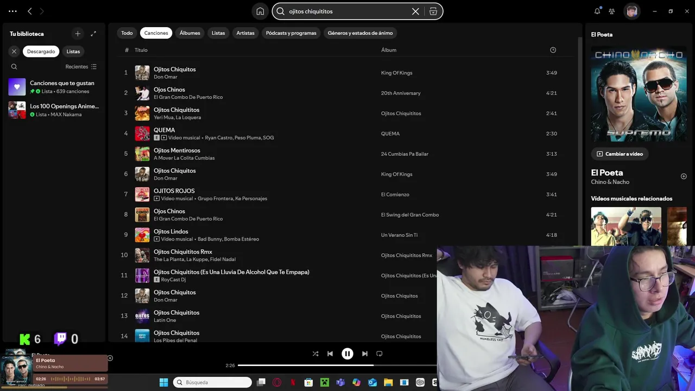Viewport: 695px width, 391px height.
Task: Go forward with the right arrow
Action: (42, 11)
